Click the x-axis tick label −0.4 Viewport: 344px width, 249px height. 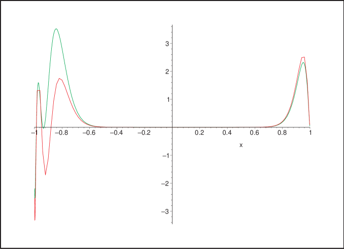[117, 133]
